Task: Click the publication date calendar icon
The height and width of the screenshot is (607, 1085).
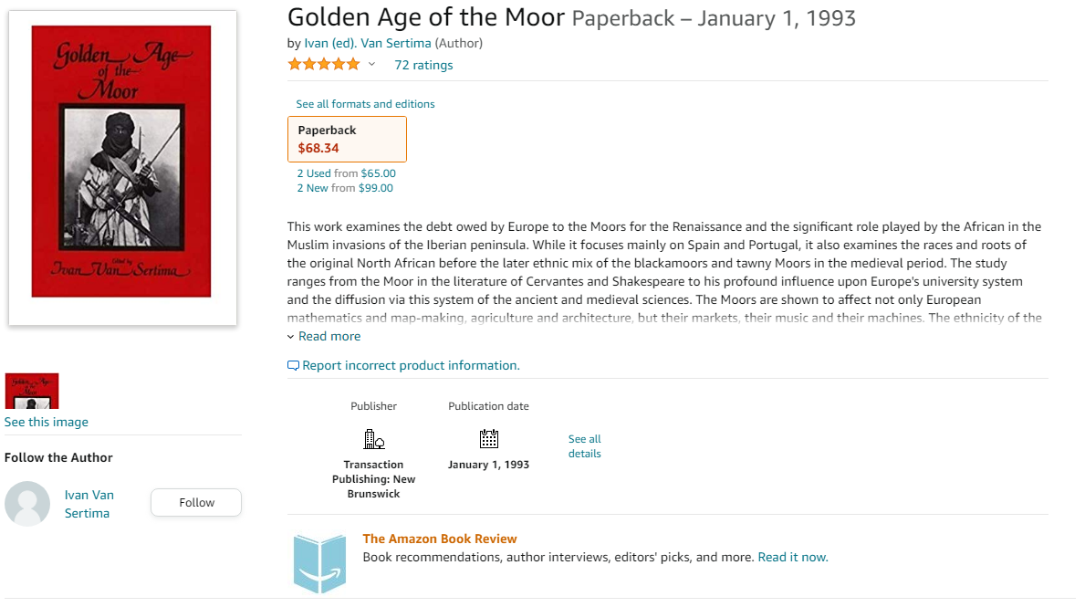Action: 489,439
